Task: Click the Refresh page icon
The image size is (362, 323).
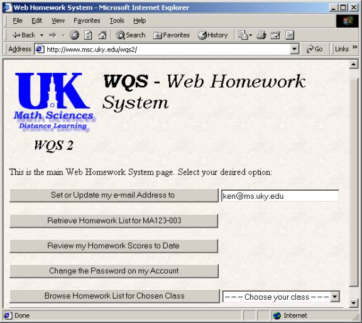Action: pos(88,35)
